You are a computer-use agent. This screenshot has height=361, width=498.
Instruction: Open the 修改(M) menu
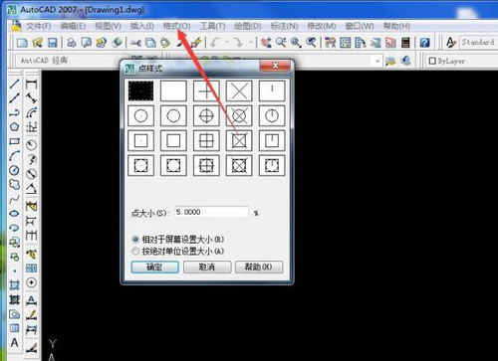click(x=322, y=26)
